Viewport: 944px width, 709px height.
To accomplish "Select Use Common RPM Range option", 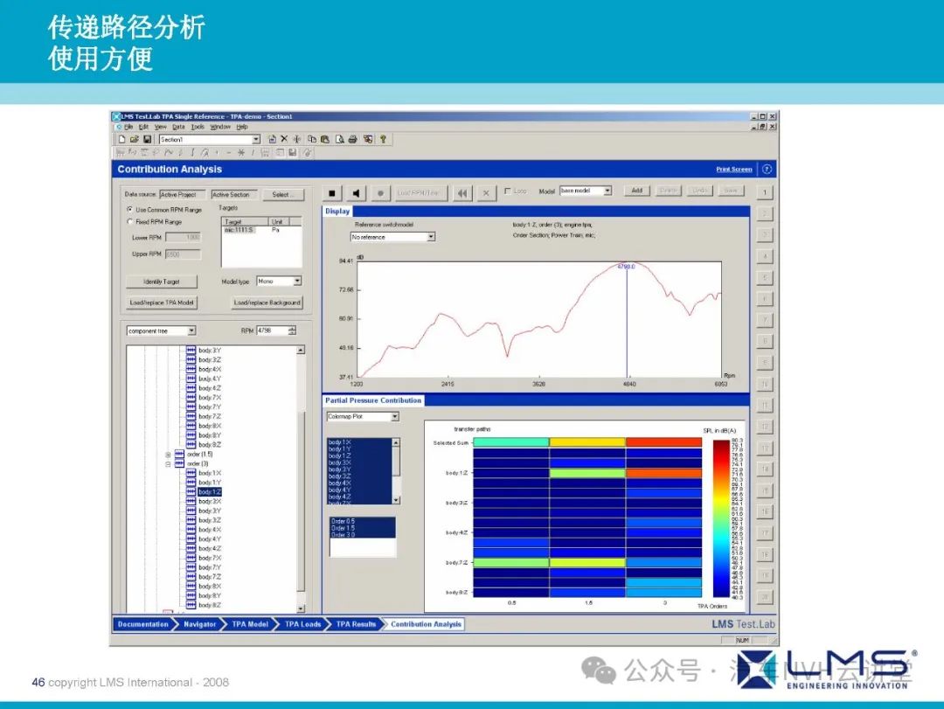I will click(130, 210).
